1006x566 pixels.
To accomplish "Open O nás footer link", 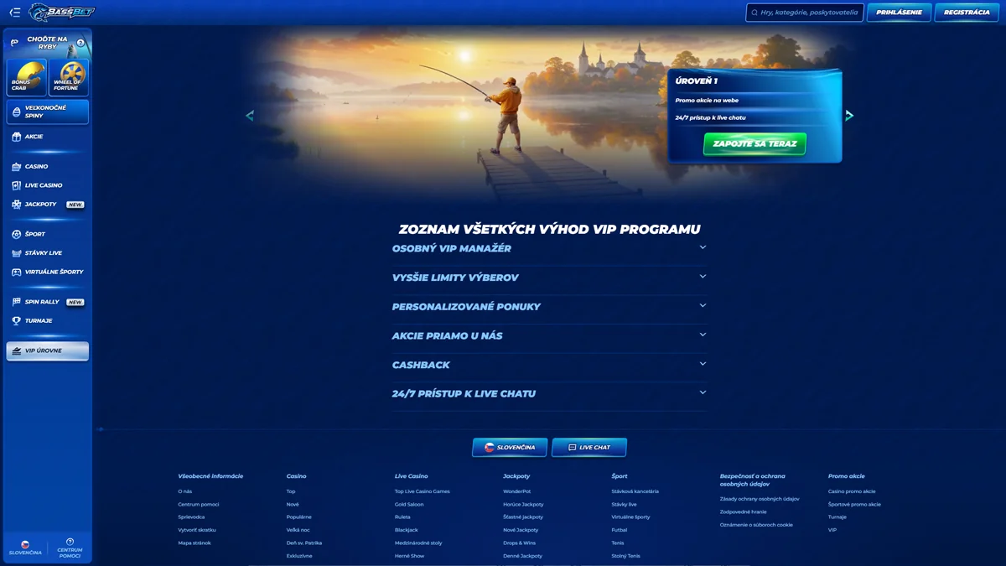I will point(185,491).
